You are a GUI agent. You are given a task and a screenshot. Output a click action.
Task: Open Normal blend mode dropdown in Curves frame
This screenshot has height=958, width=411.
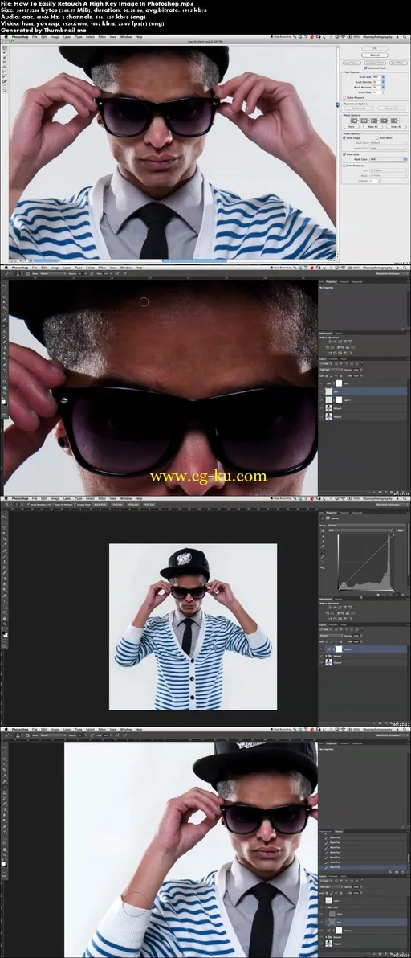331,636
